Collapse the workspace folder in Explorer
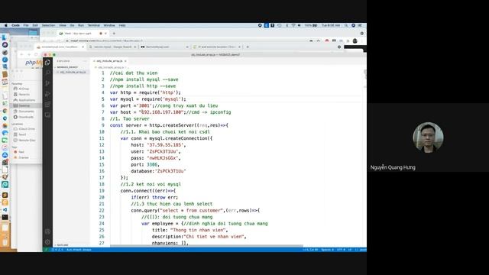This screenshot has height=275, width=489. 66,67
